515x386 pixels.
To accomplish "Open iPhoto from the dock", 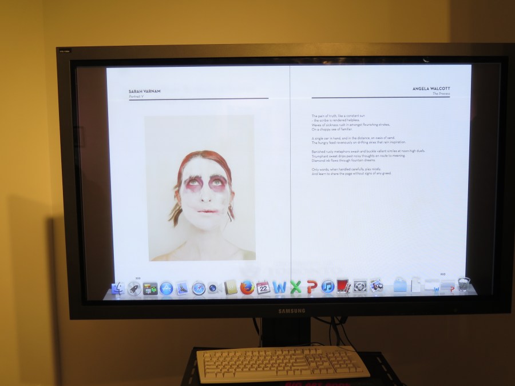I will click(376, 285).
